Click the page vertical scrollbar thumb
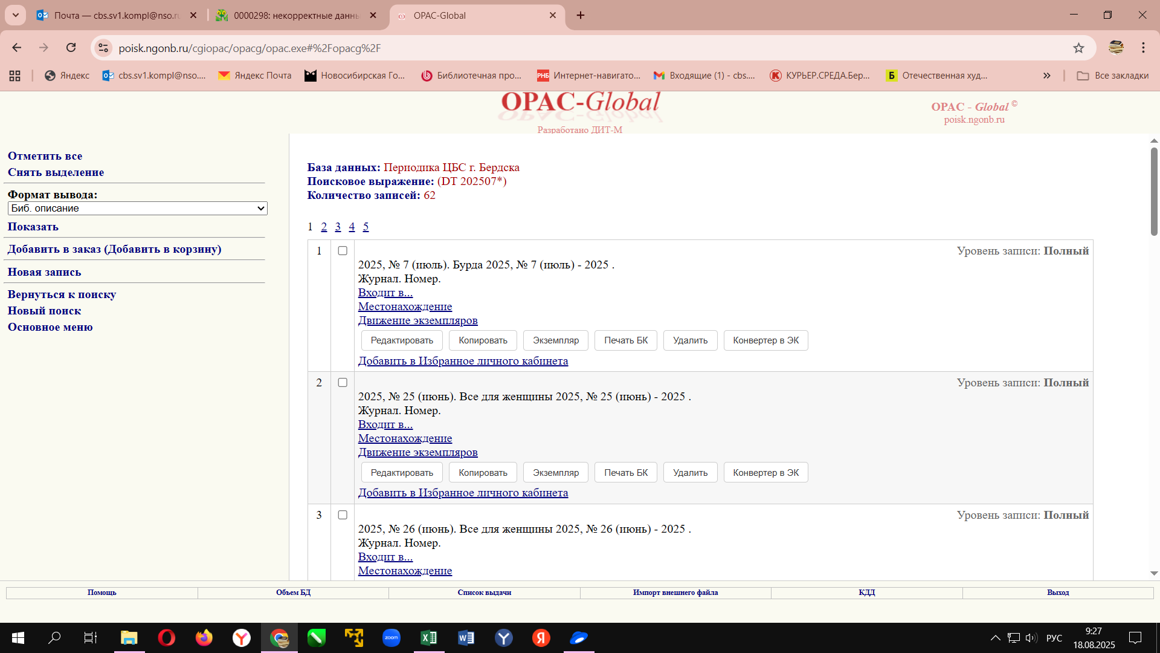 pos(1154,190)
